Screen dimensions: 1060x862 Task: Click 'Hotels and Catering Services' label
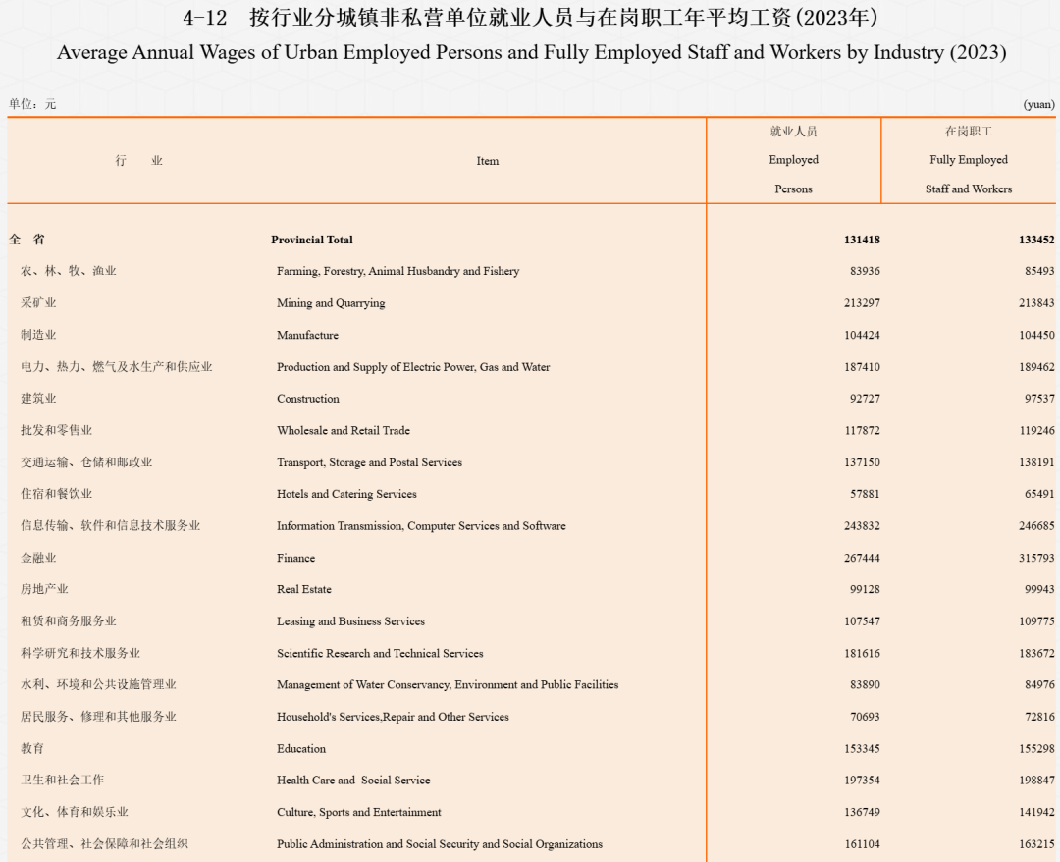pos(346,494)
